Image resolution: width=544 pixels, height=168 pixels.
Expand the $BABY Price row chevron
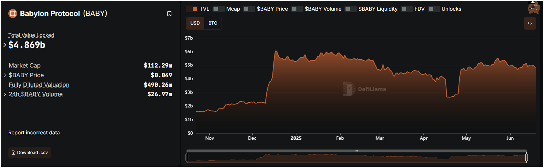click(5, 75)
